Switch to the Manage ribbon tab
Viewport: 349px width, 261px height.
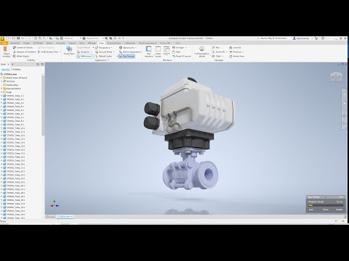[x=92, y=43]
